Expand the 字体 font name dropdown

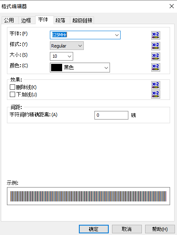tap(117, 35)
